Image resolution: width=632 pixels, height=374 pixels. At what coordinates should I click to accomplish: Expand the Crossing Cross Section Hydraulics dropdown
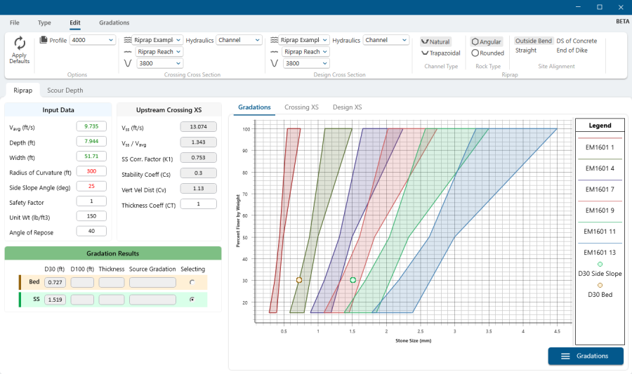[237, 40]
